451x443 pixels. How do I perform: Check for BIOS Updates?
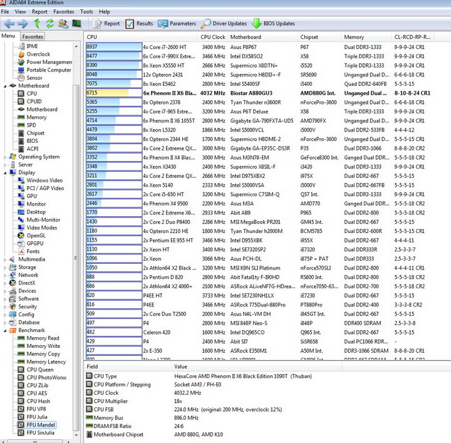click(x=273, y=24)
